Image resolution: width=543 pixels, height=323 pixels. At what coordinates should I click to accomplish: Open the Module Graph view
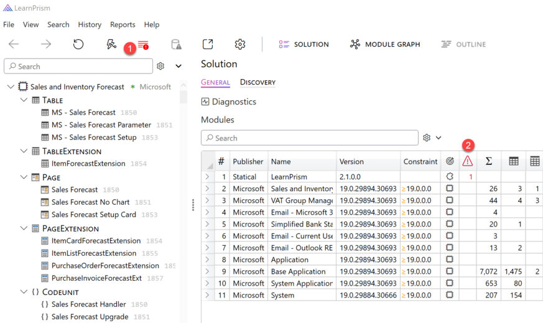385,44
